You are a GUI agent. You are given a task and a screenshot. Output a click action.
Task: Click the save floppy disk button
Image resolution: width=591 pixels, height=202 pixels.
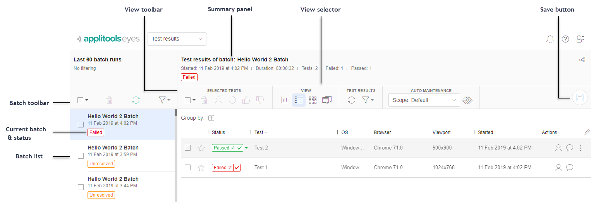pyautogui.click(x=579, y=97)
